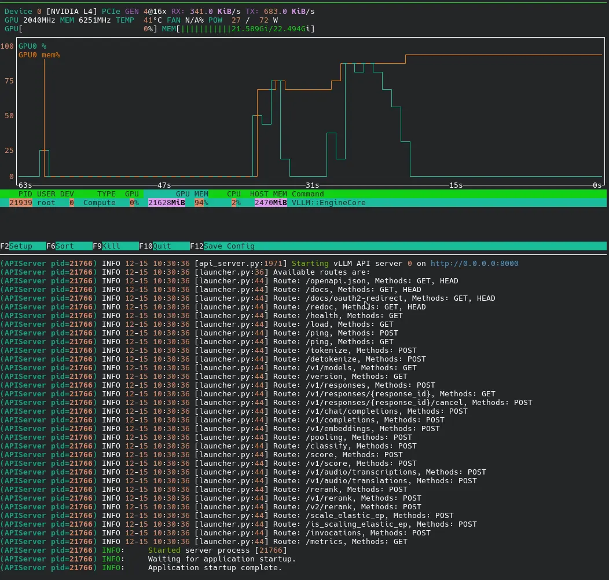
Task: Click the 31s time axis label
Action: [x=312, y=185]
